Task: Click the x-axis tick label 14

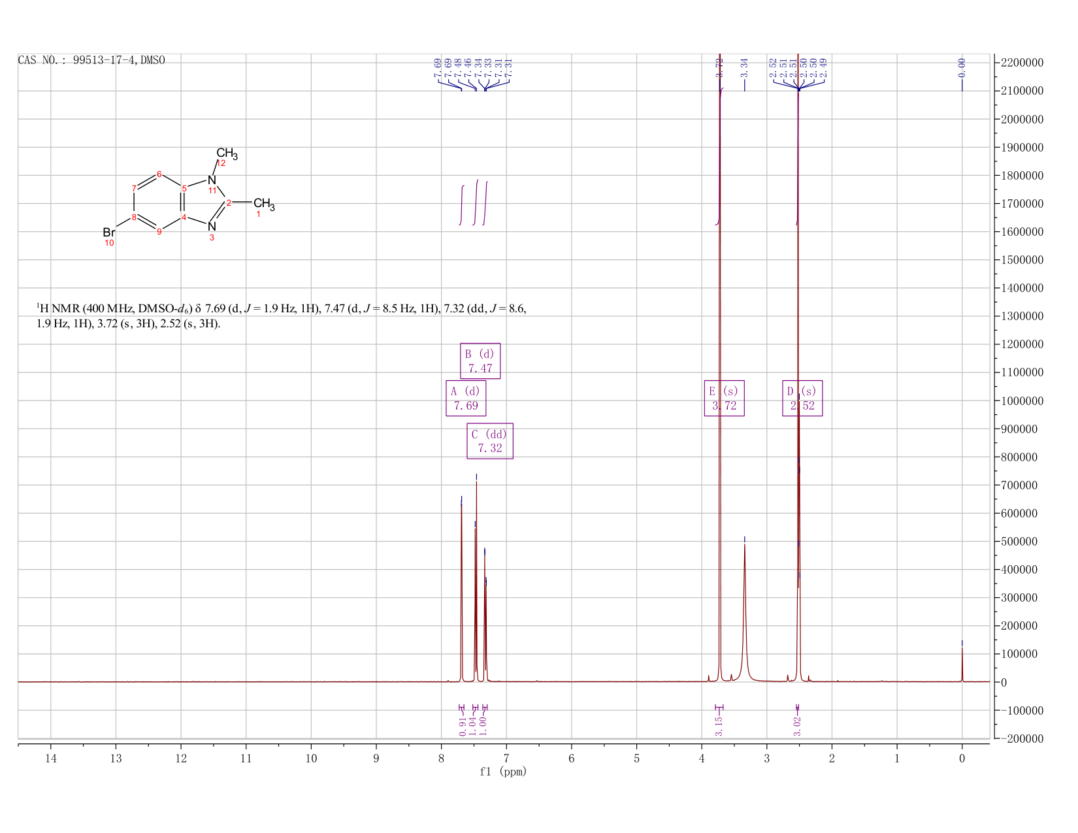Action: (x=51, y=758)
